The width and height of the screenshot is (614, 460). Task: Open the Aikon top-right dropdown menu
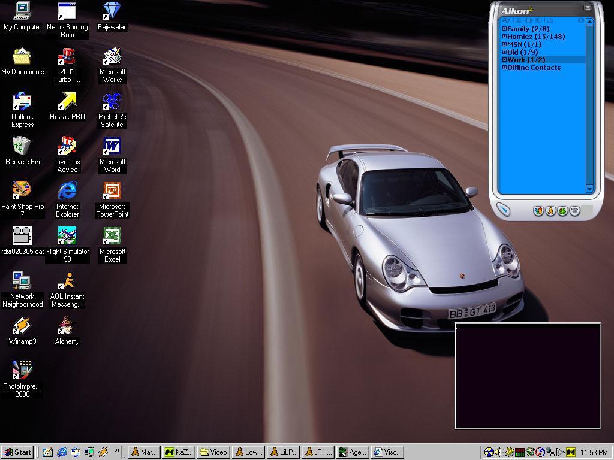pyautogui.click(x=588, y=8)
